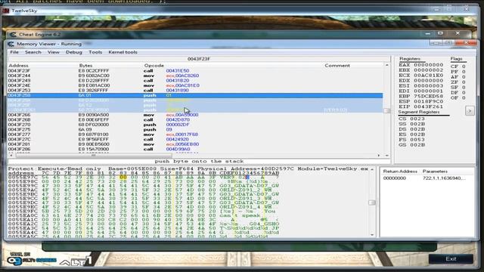Open the File menu in Memory Viewer

tap(14, 52)
